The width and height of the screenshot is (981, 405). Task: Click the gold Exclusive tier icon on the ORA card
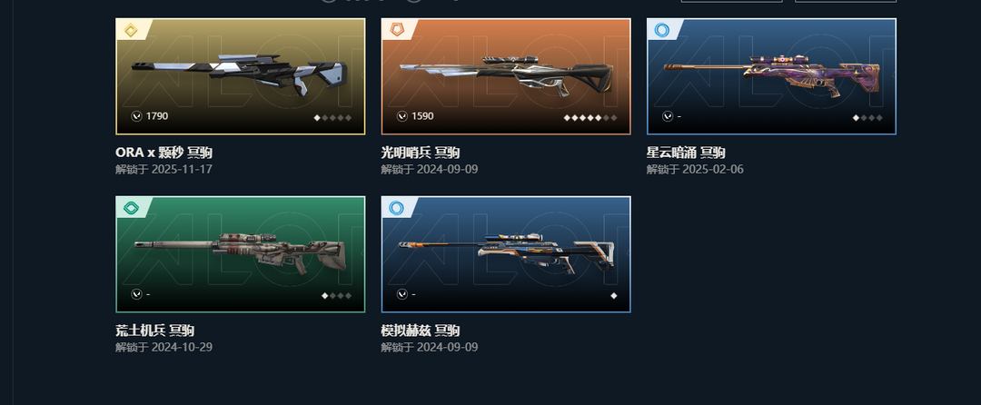pyautogui.click(x=130, y=30)
